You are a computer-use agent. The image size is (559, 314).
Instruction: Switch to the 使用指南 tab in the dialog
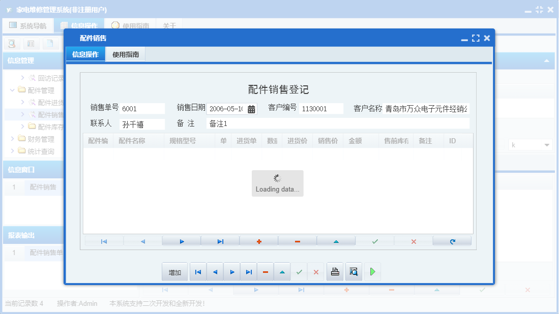coord(125,53)
